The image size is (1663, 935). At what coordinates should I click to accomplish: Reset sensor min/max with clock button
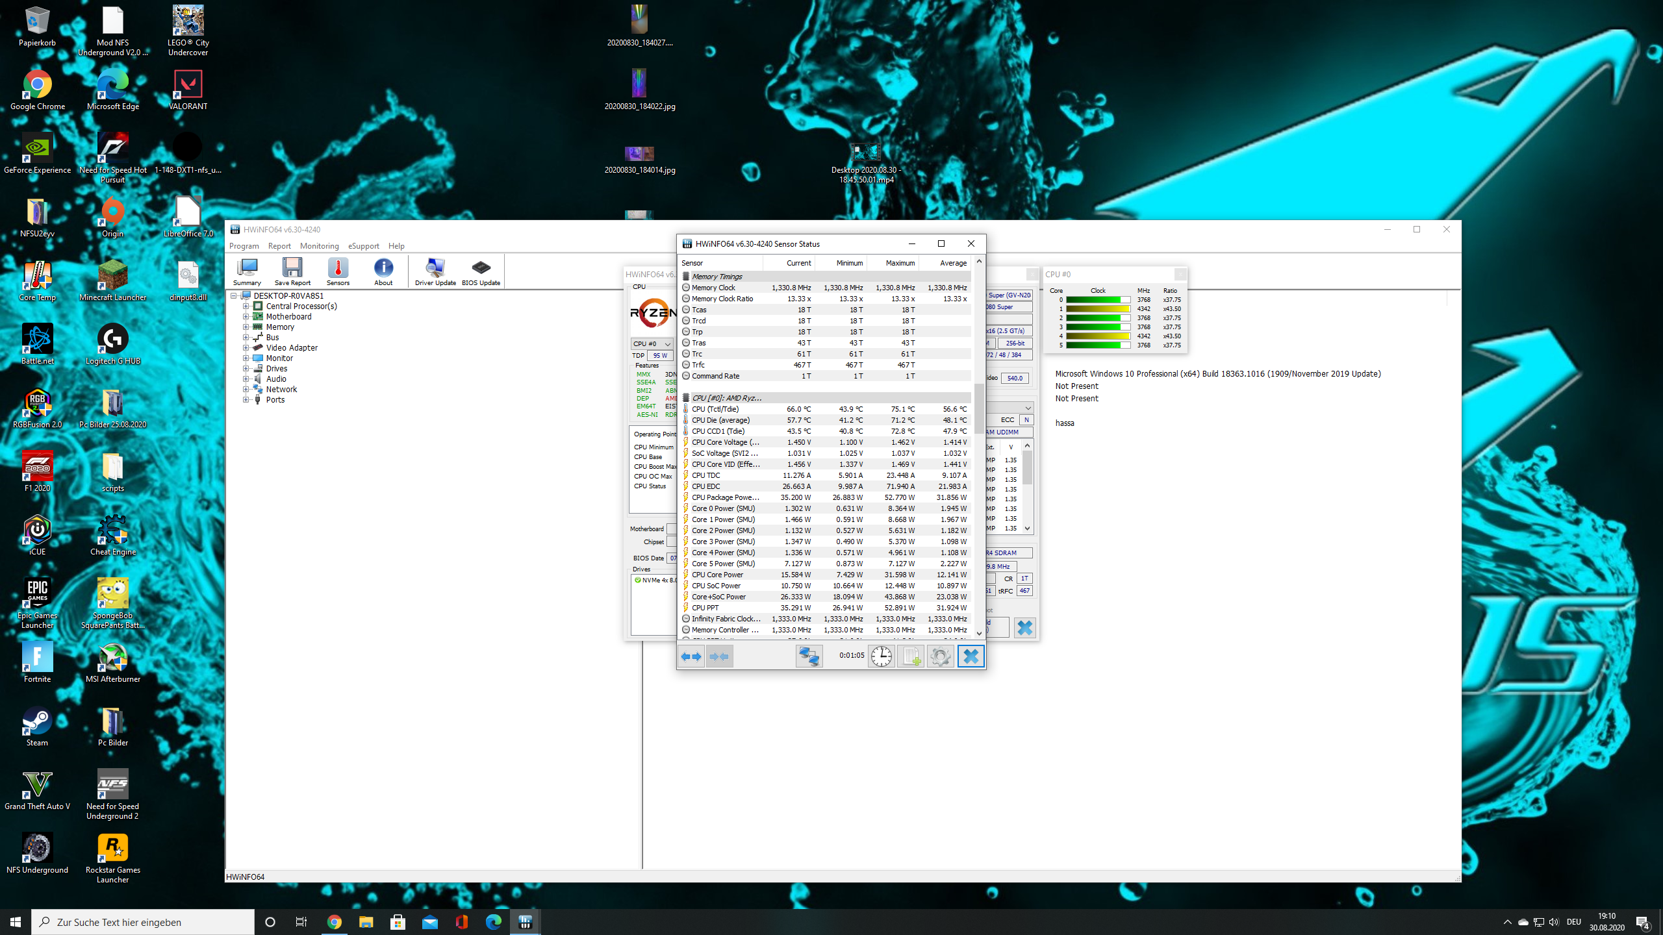tap(881, 656)
